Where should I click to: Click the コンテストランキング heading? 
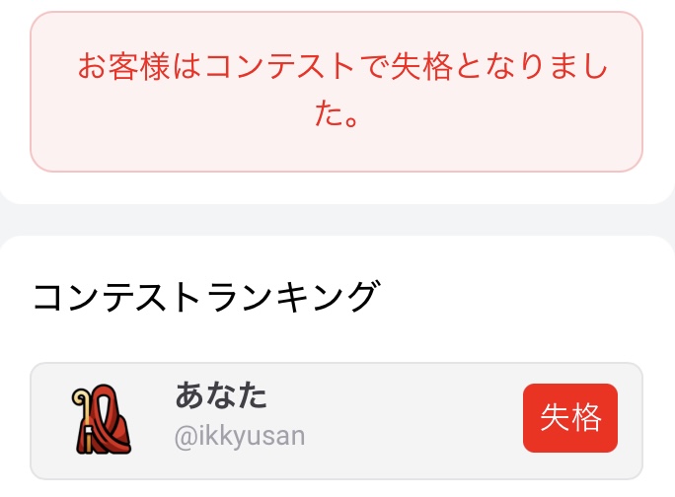[x=206, y=297]
